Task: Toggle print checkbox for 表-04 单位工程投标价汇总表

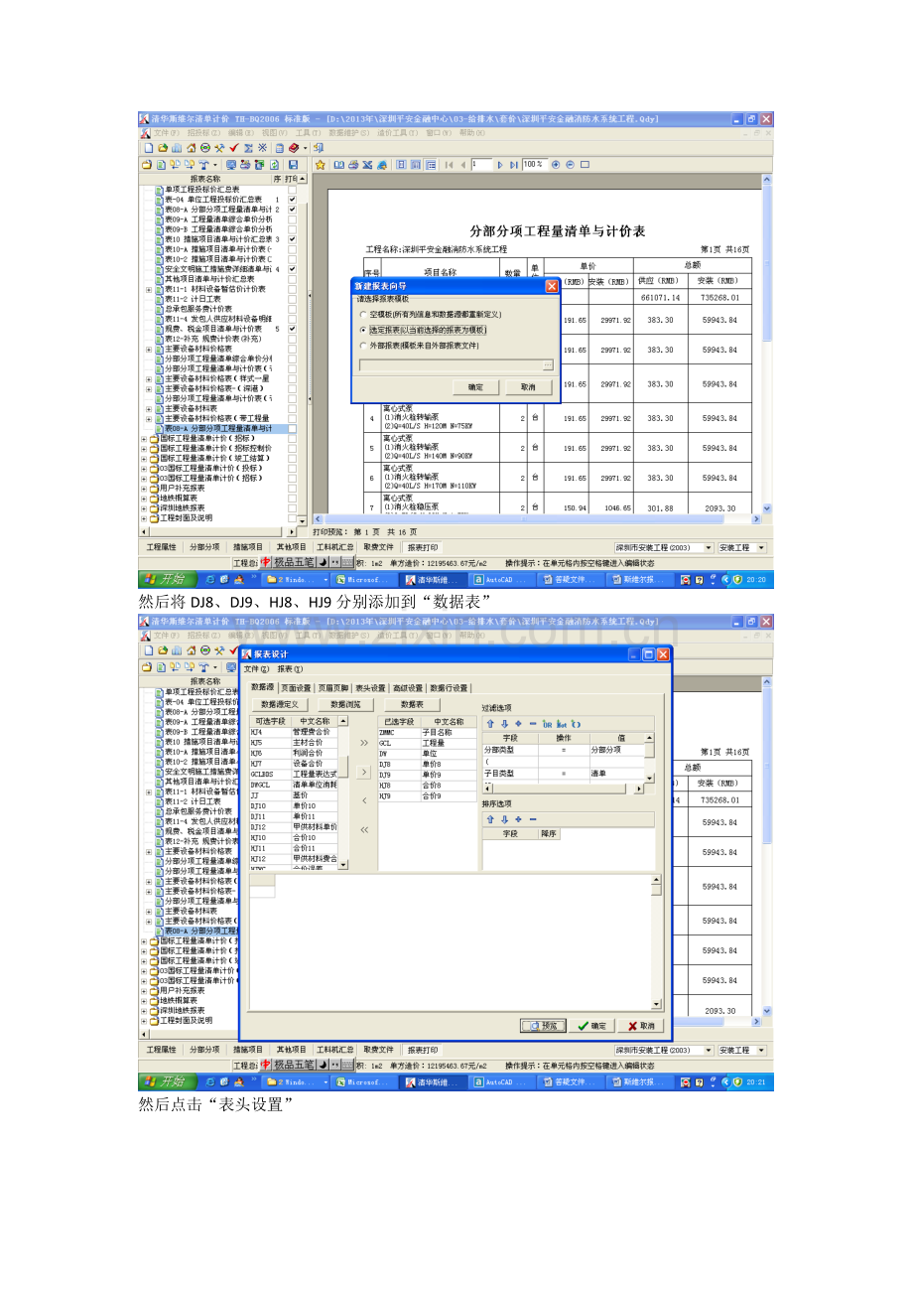Action: pyautogui.click(x=292, y=200)
